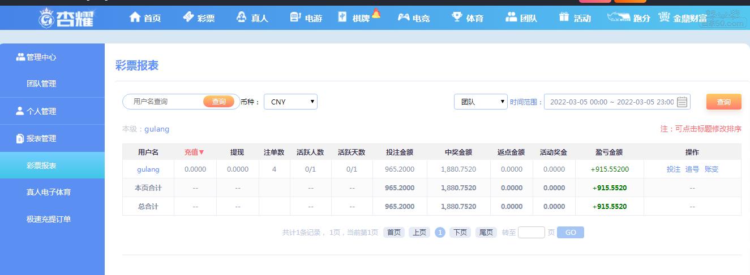The image size is (750, 275).
Task: Click the 上页 pagination button
Action: [x=419, y=232]
